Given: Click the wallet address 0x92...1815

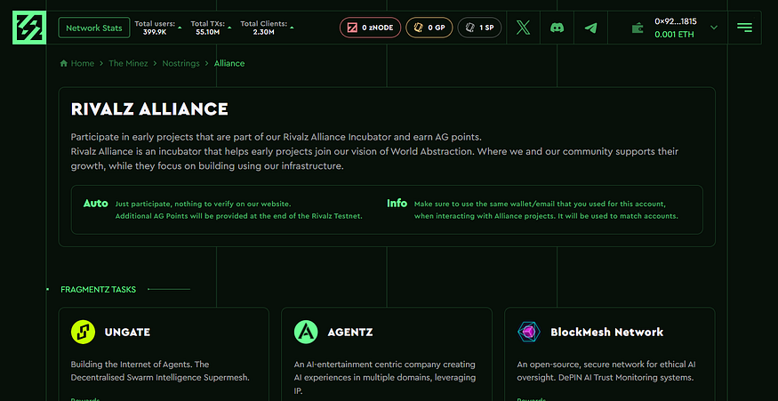Looking at the screenshot, I should click(x=675, y=21).
